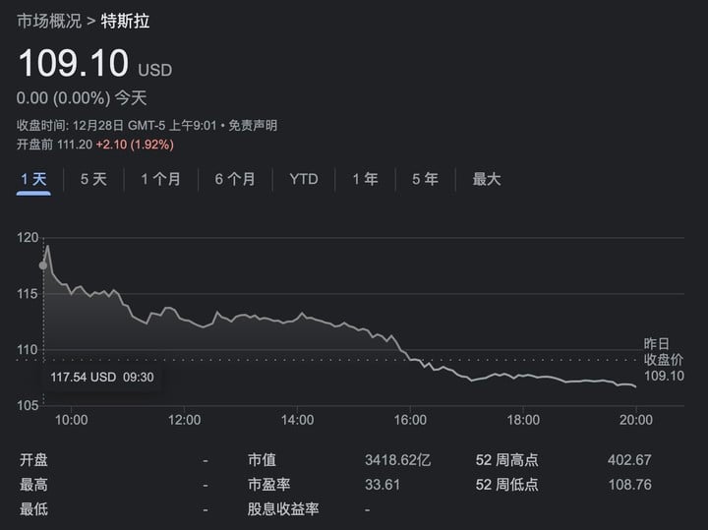Open the 1 个月 chart range

pyautogui.click(x=160, y=179)
